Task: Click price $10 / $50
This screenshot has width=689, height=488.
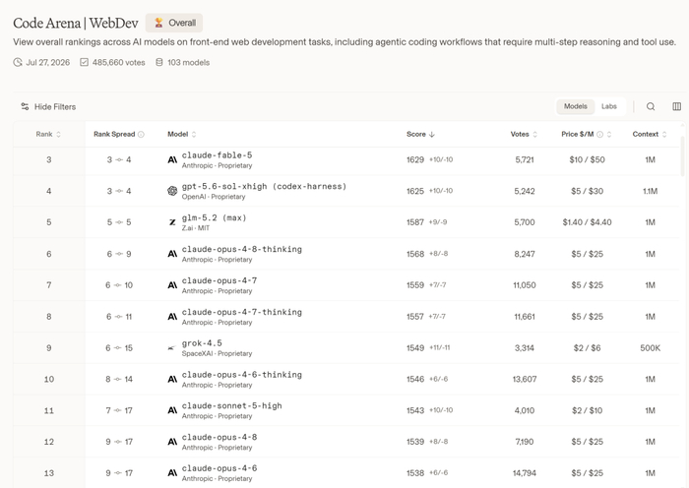Action: pos(587,160)
